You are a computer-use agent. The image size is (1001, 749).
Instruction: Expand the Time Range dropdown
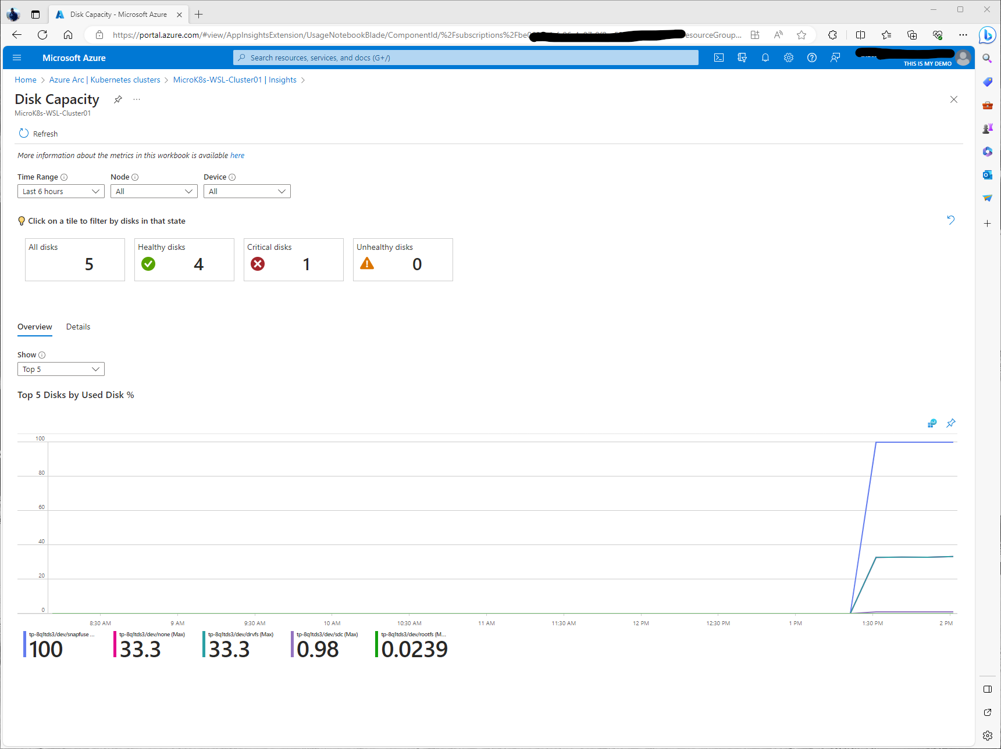tap(61, 191)
